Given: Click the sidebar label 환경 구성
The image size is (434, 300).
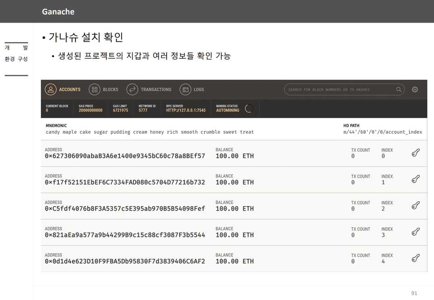Looking at the screenshot, I should tap(16, 59).
